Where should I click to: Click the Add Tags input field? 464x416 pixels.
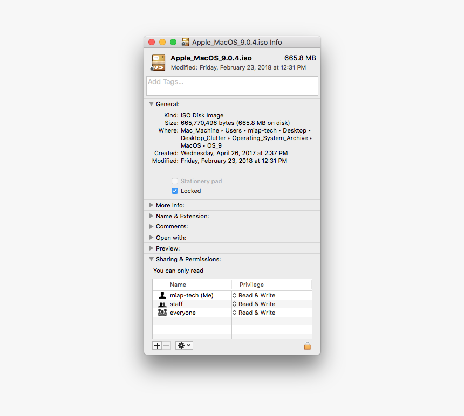pos(233,86)
